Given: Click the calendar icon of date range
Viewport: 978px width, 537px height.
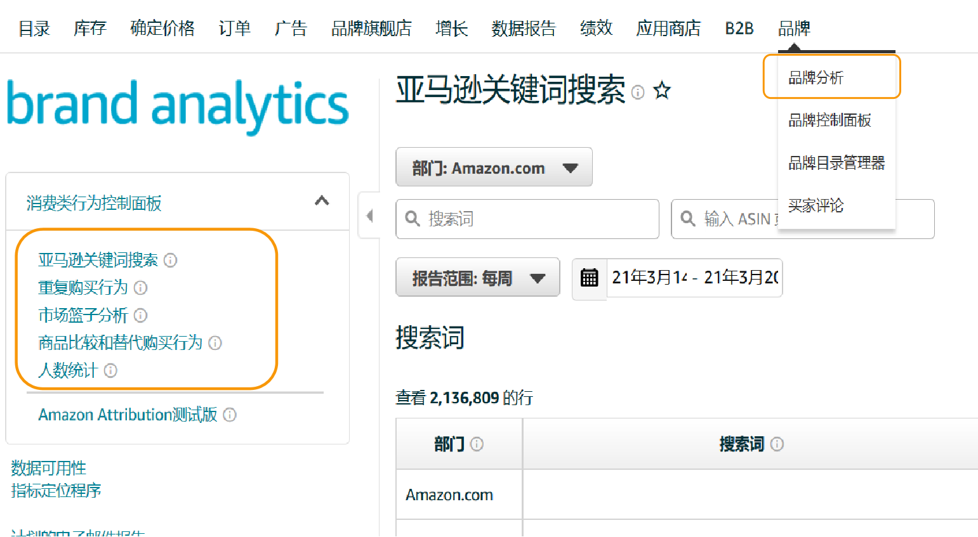Looking at the screenshot, I should [x=589, y=278].
